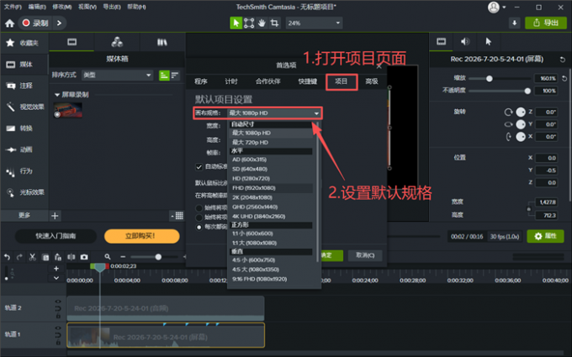Take snapshot with the camera icon

[x=84, y=257]
